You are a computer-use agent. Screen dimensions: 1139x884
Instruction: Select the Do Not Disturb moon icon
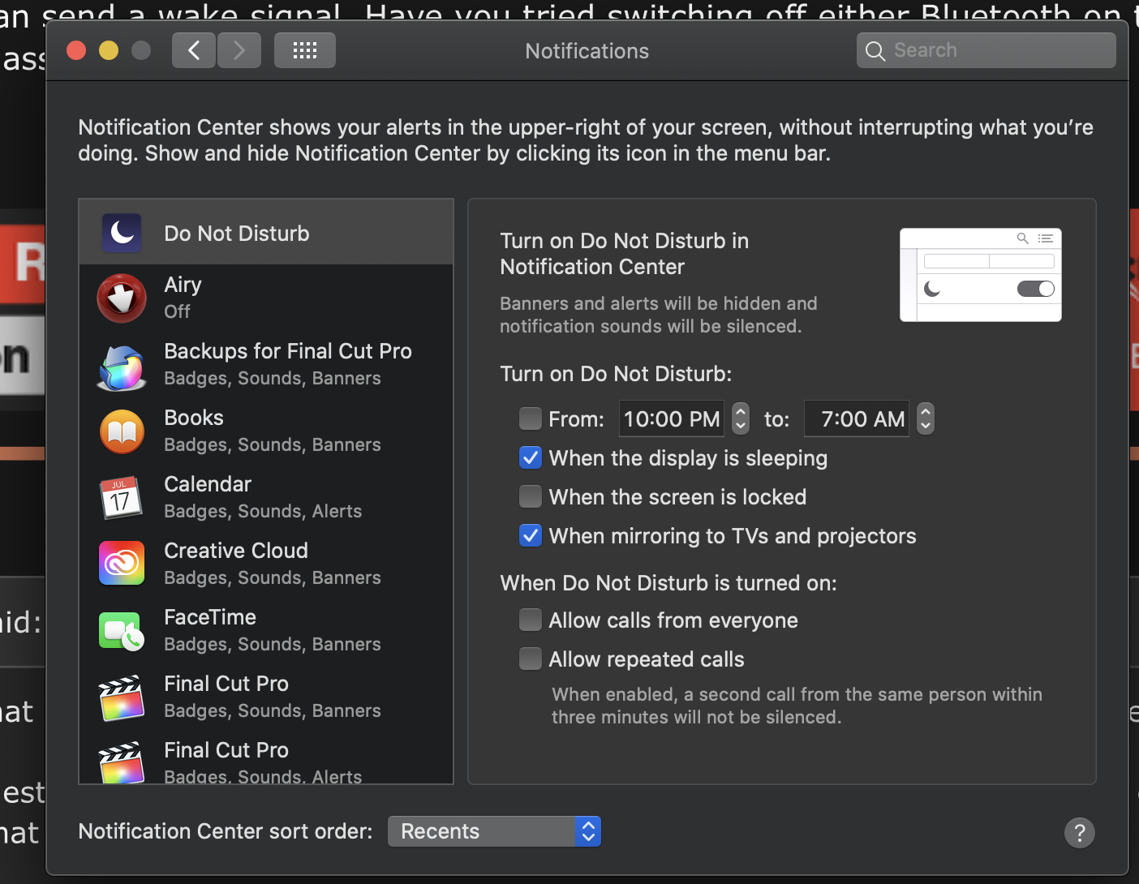pos(122,234)
